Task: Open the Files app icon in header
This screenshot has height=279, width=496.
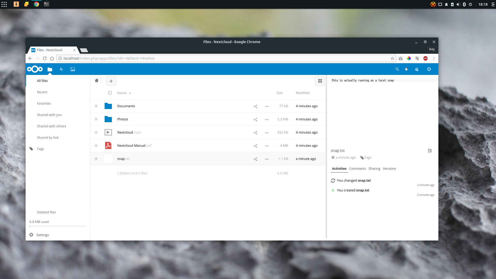Action: pos(50,69)
